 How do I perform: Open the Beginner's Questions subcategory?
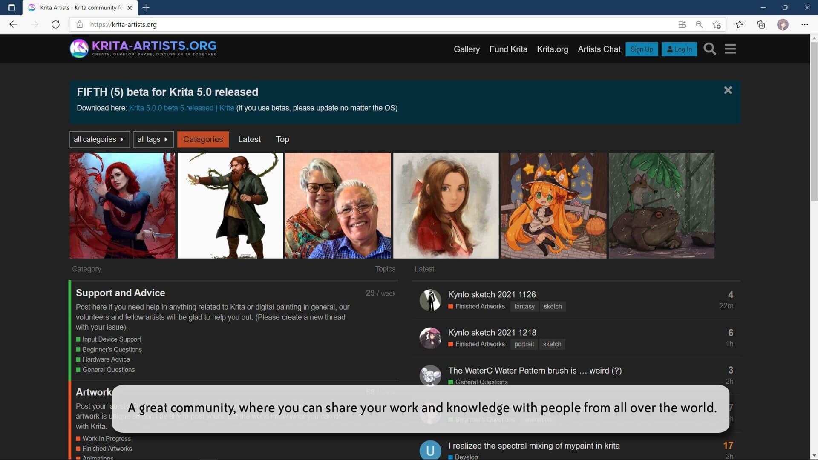click(112, 349)
